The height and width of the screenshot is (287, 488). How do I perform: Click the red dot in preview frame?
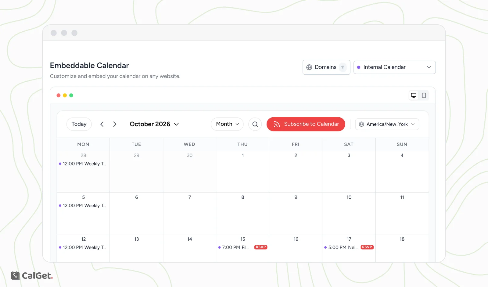pyautogui.click(x=59, y=95)
